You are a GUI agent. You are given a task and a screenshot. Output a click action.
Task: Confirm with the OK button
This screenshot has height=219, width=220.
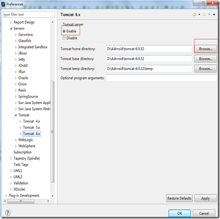[x=180, y=213]
